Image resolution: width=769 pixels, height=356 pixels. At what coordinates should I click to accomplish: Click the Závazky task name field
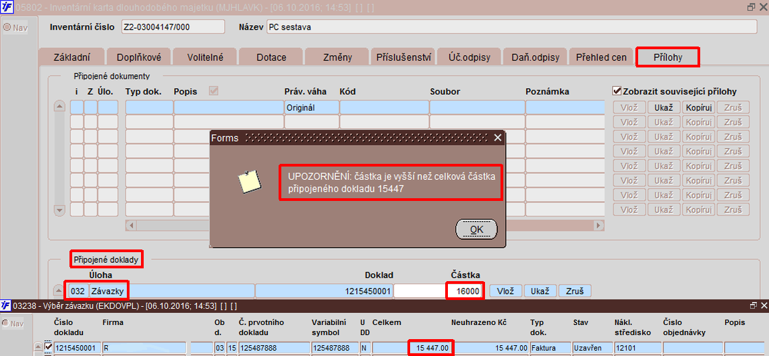[171, 291]
